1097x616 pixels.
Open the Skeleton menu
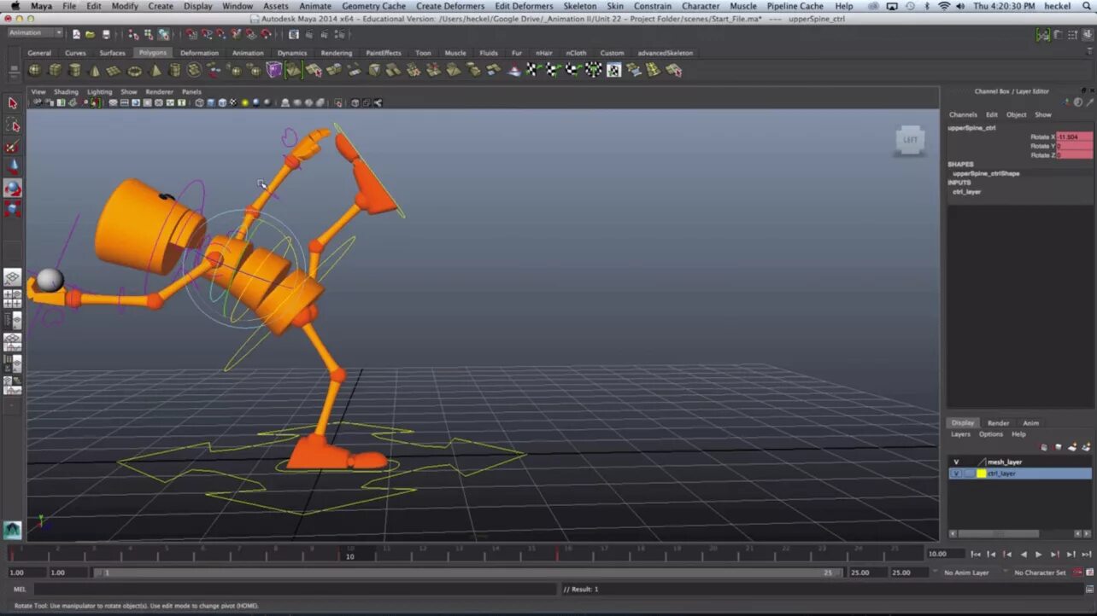coord(580,6)
